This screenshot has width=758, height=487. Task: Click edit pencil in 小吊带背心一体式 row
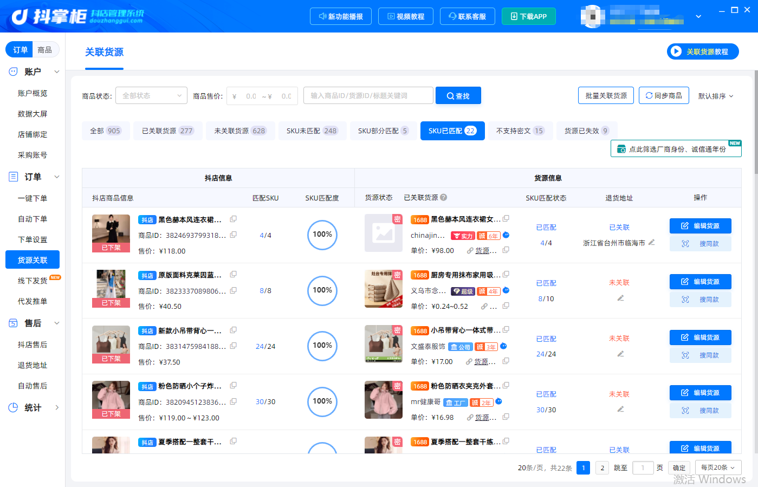click(x=621, y=354)
